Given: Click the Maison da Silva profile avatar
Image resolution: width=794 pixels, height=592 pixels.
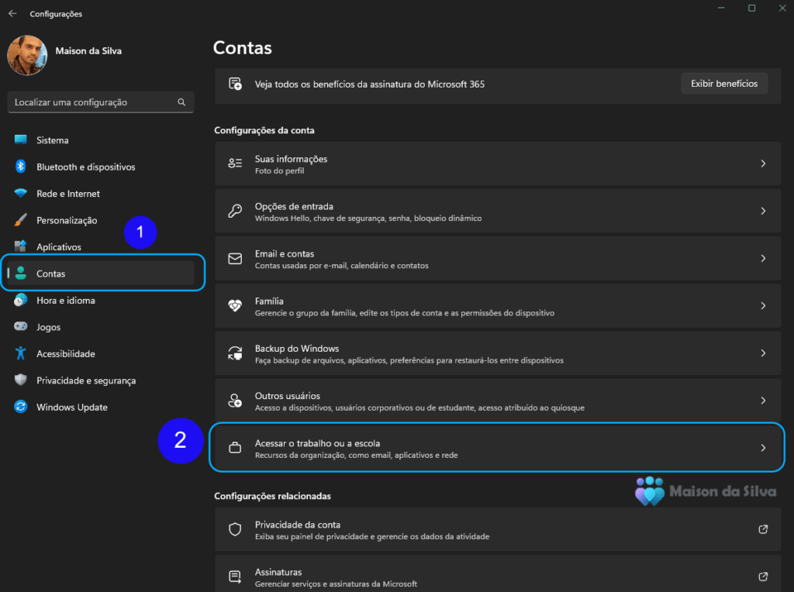Looking at the screenshot, I should pos(27,55).
